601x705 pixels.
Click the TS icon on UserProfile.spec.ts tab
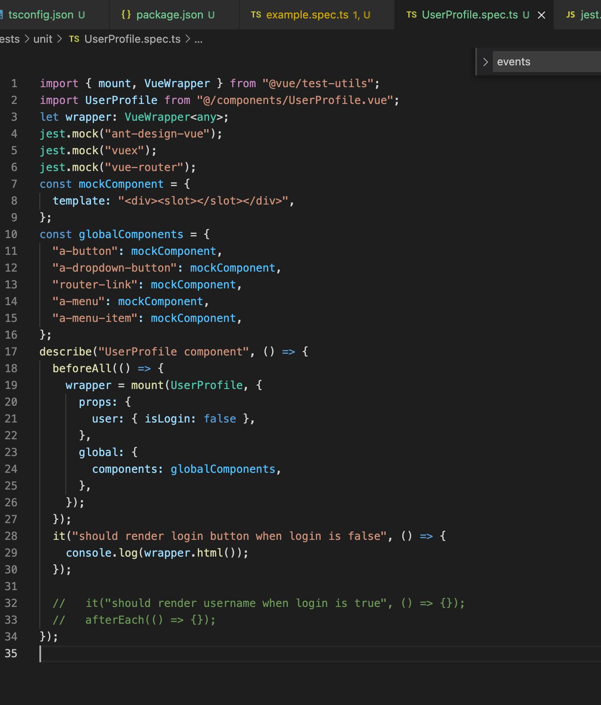412,15
